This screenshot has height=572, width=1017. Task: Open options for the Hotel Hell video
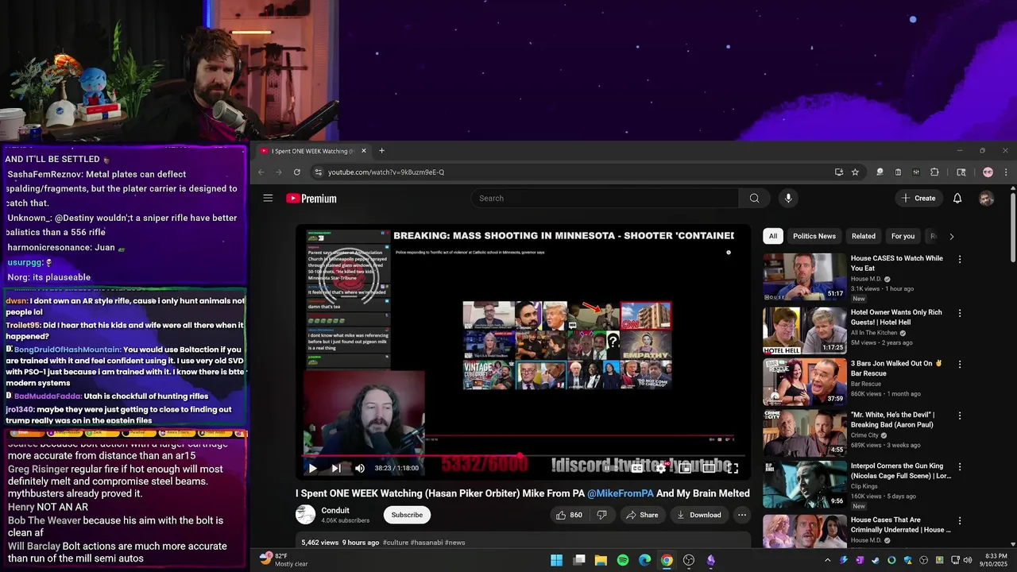(x=960, y=313)
